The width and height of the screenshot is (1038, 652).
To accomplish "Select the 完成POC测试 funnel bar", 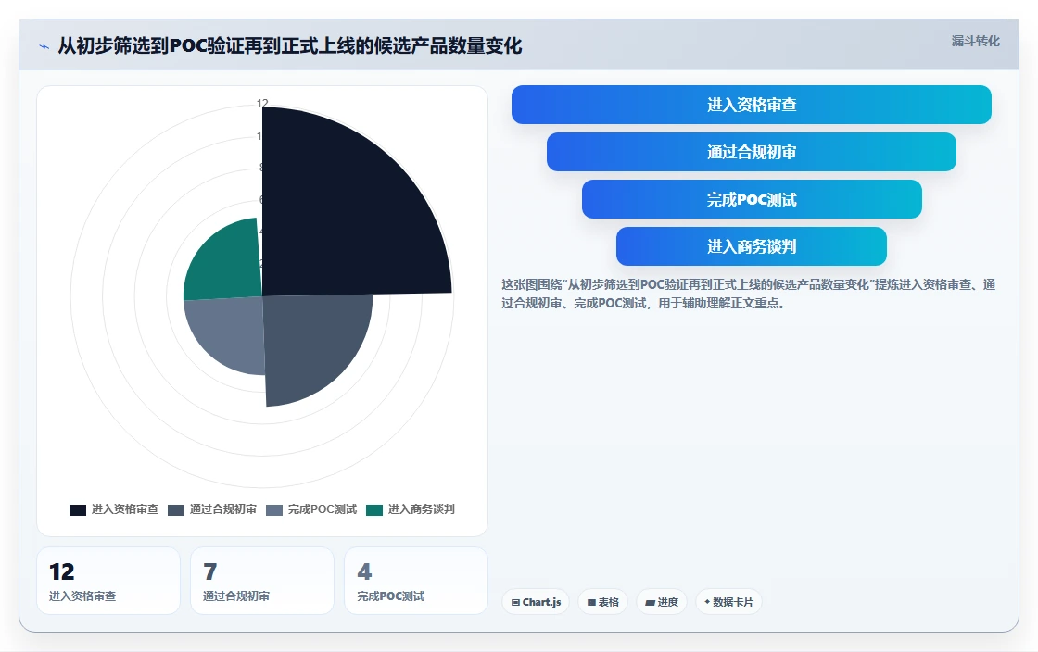I will pyautogui.click(x=752, y=199).
